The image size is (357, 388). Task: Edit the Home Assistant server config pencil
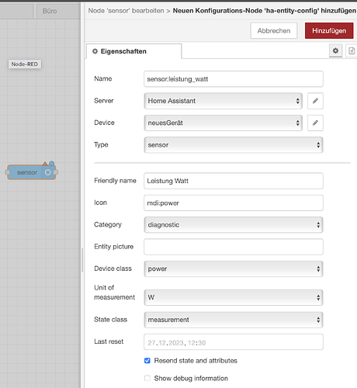pyautogui.click(x=315, y=101)
